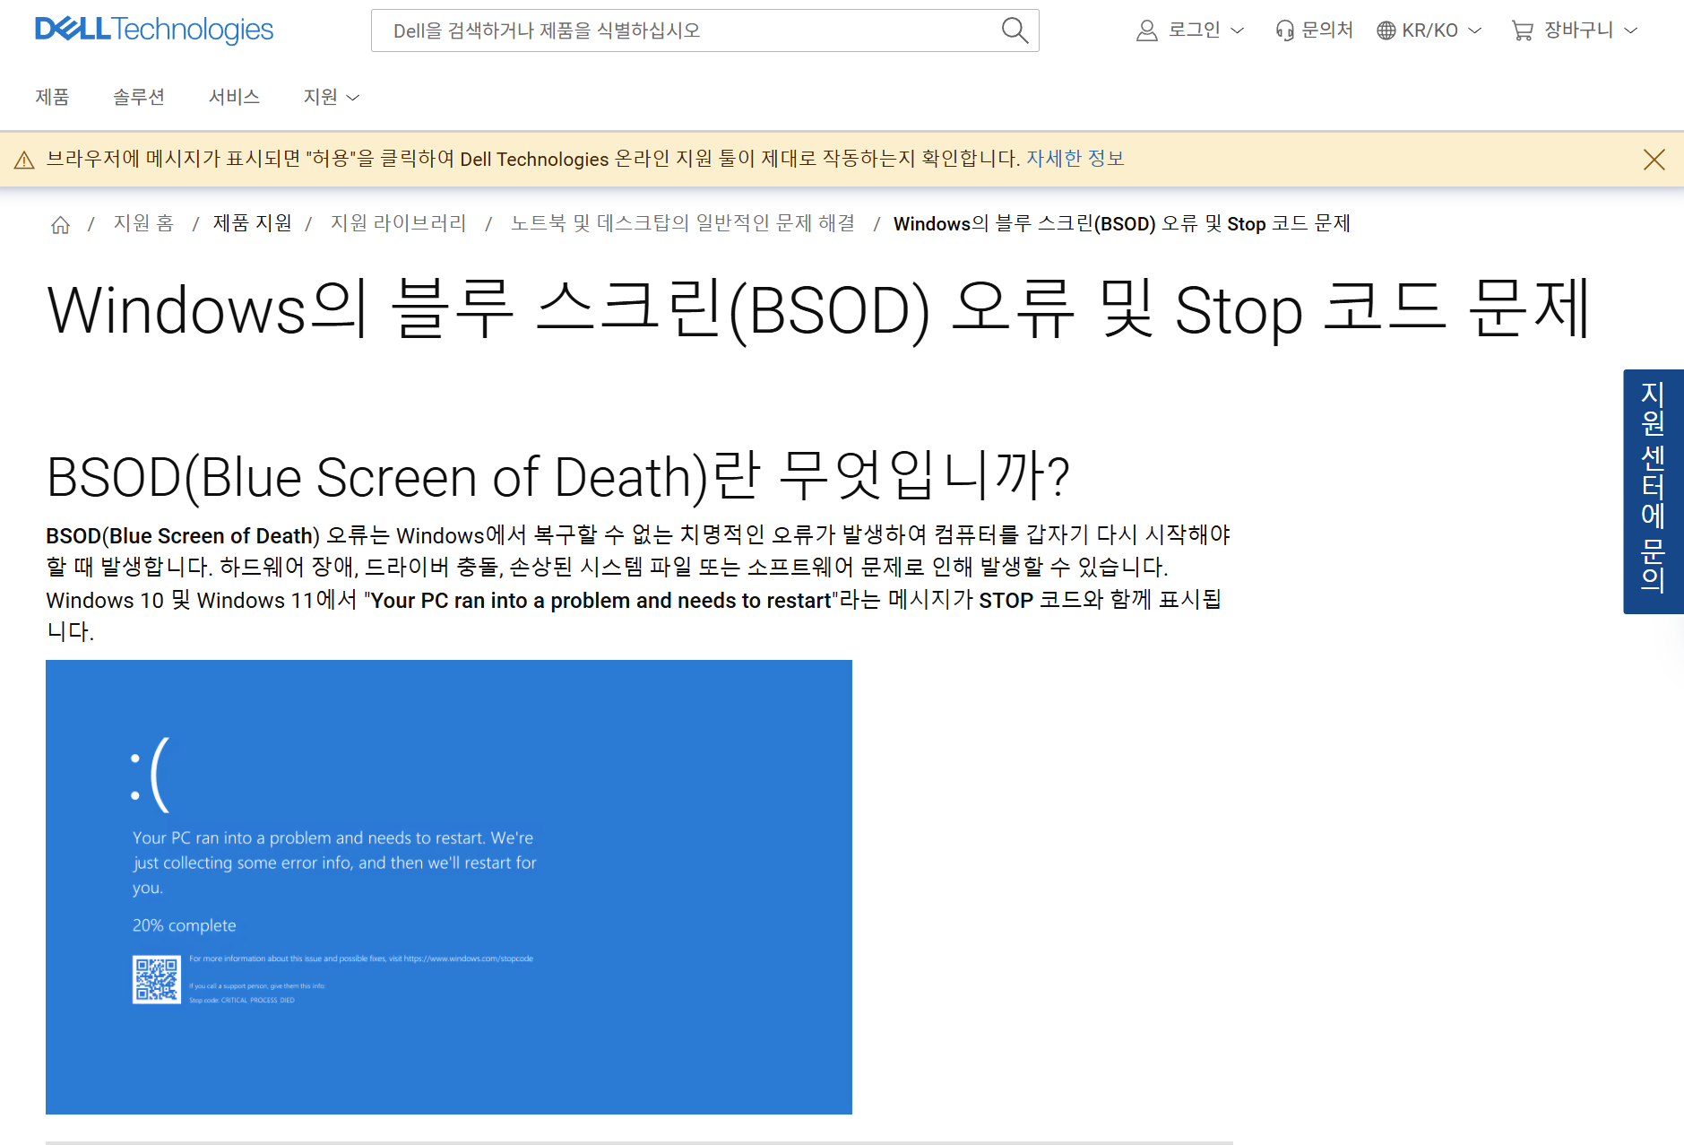Open the 솔루션 menu

tap(139, 97)
